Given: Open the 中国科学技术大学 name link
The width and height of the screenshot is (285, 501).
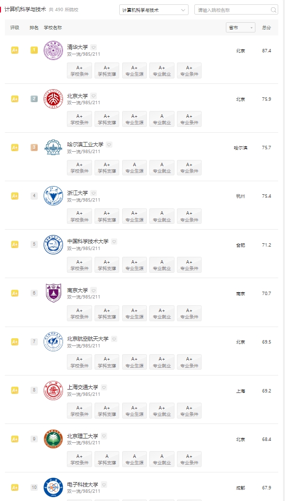Looking at the screenshot, I should coord(88,241).
